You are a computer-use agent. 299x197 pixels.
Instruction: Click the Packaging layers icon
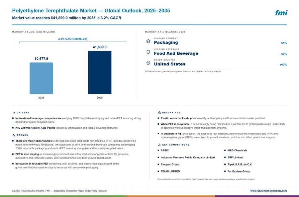pos(148,41)
